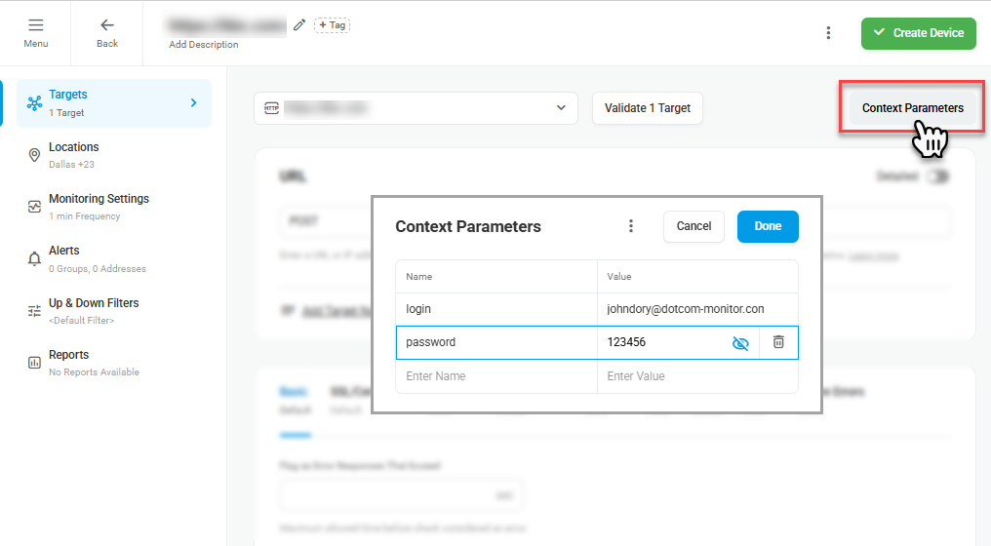This screenshot has width=991, height=546.
Task: Click the Locations pin icon
Action: 34,154
